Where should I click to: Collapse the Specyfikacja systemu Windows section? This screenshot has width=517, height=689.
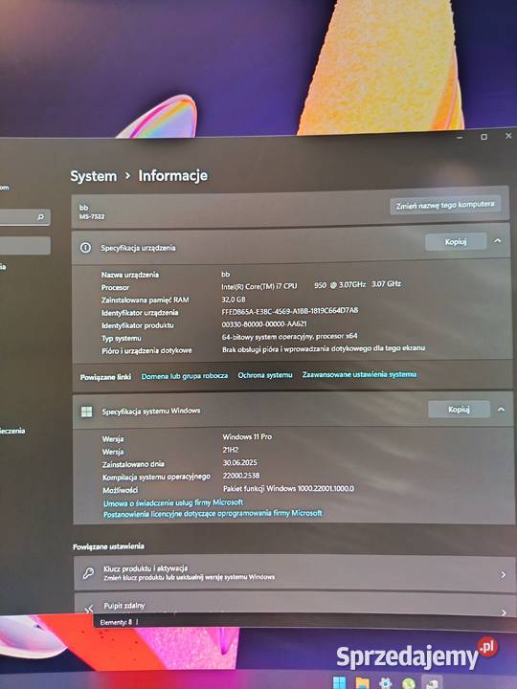pyautogui.click(x=501, y=409)
